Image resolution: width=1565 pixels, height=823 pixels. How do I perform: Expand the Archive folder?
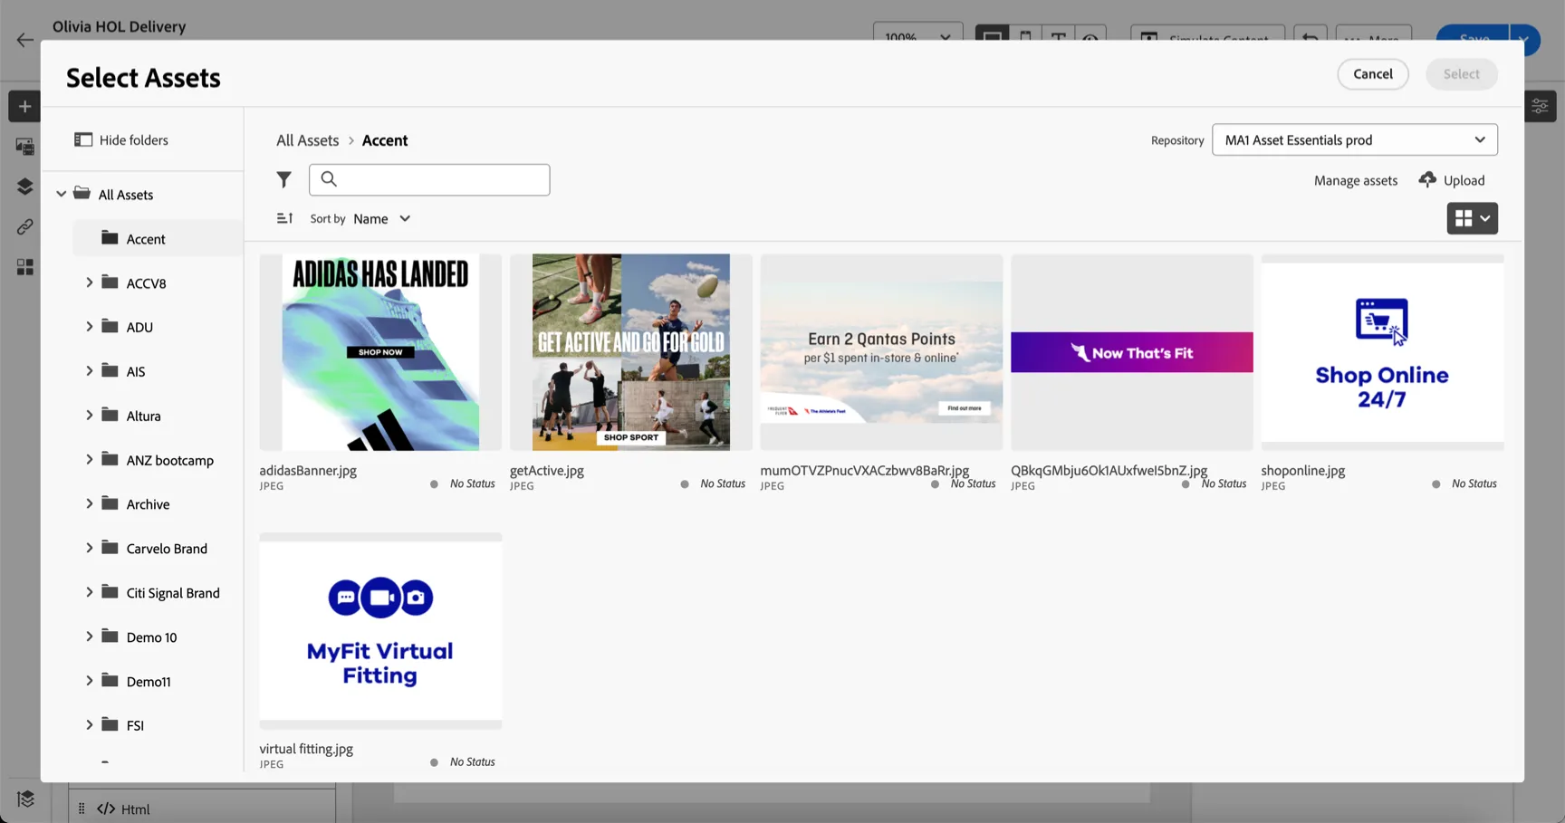89,503
